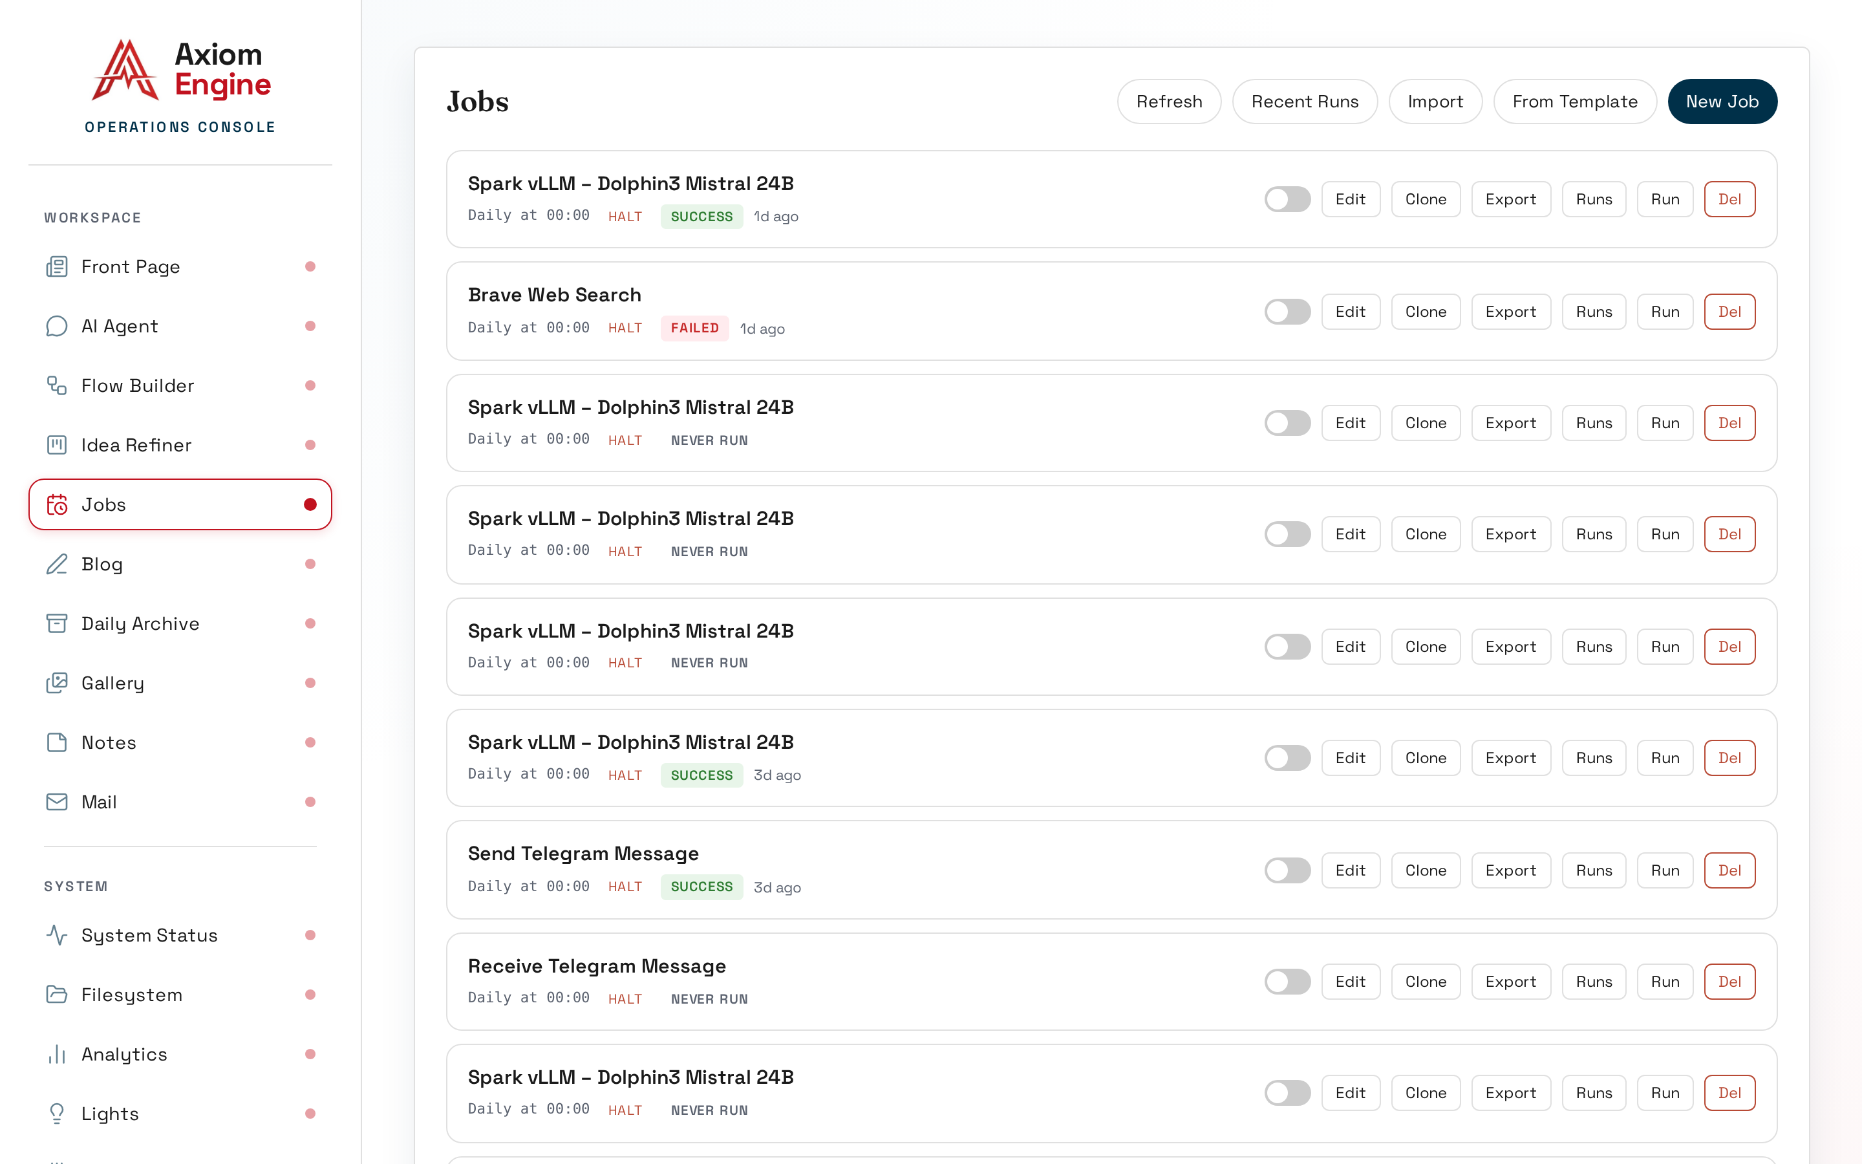Delete the Brave Web Search job
Image resolution: width=1862 pixels, height=1164 pixels.
tap(1729, 312)
